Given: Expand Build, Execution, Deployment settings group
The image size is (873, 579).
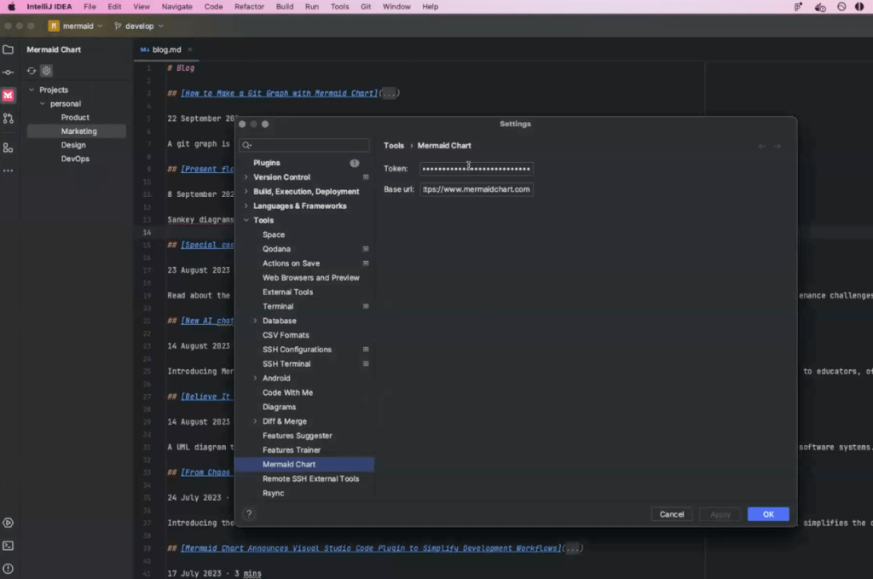Looking at the screenshot, I should click(x=246, y=192).
